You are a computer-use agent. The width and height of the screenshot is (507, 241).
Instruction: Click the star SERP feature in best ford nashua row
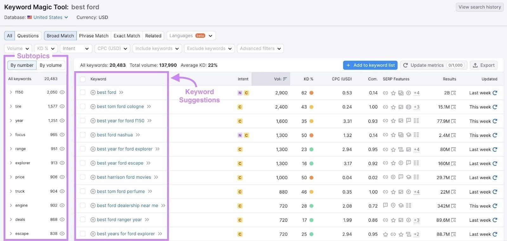click(x=393, y=135)
